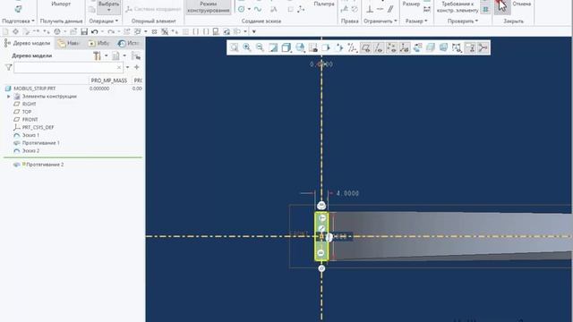
Task: Click the Repaint icon in view toolbar
Action: click(x=273, y=47)
